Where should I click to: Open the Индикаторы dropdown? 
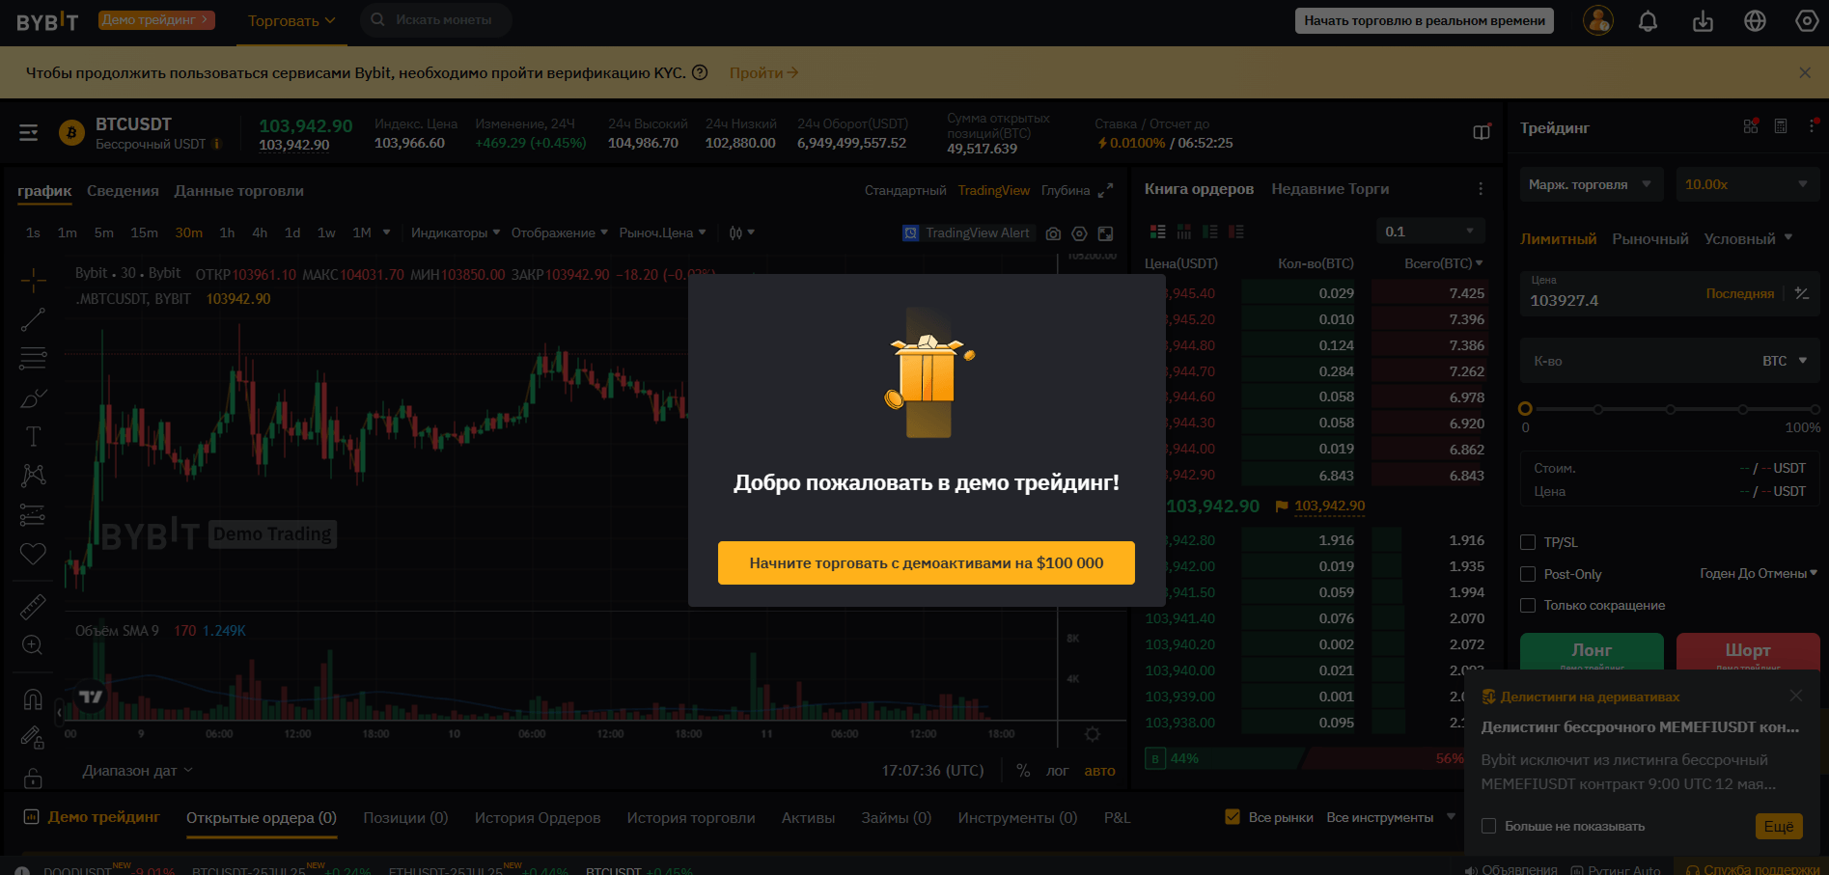click(x=456, y=232)
